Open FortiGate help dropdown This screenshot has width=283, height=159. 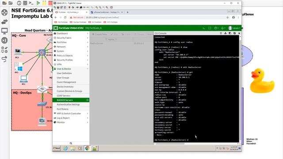tap(216, 28)
